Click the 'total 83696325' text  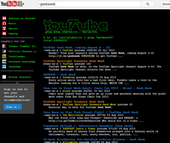[55, 40]
